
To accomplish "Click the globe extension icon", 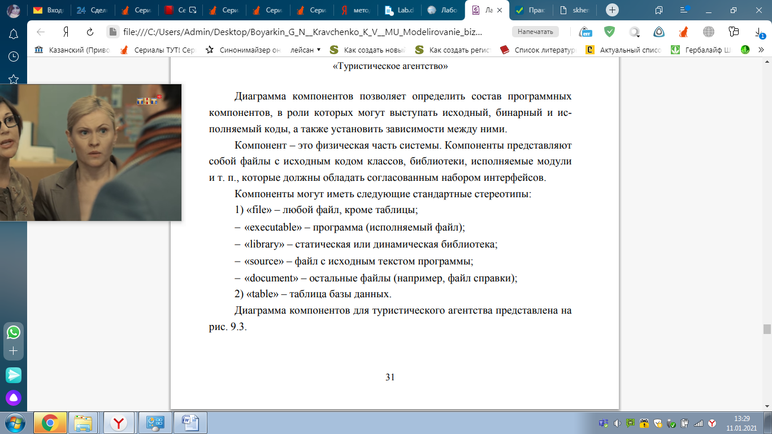I will pos(709,32).
